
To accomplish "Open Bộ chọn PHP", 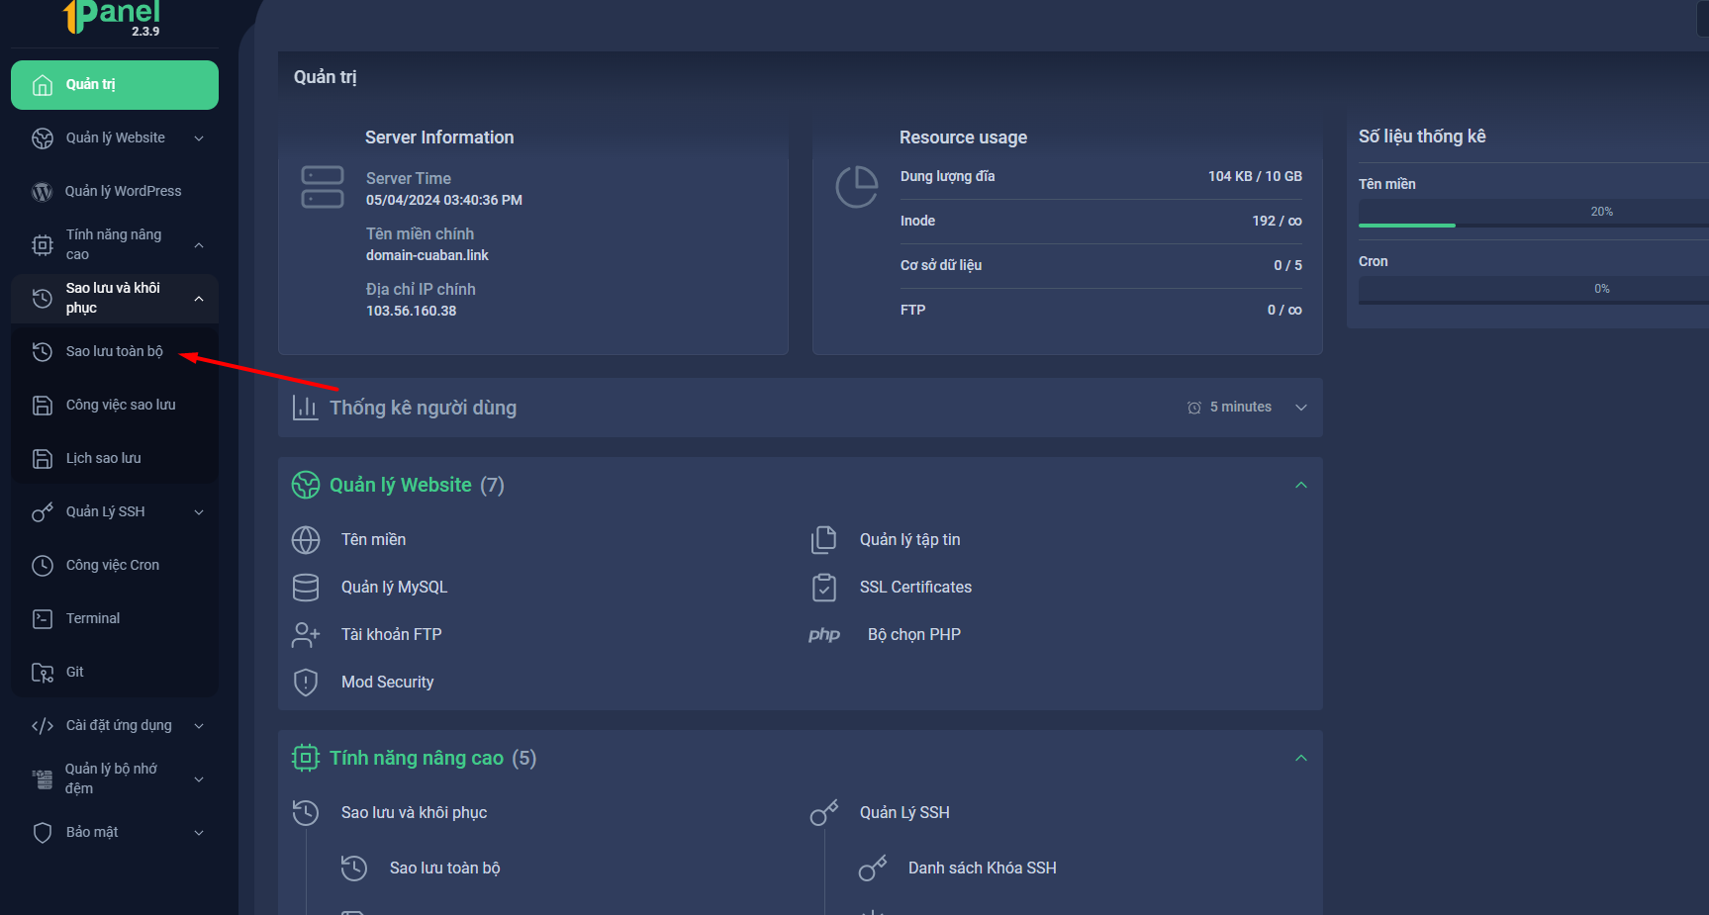I will click(914, 635).
